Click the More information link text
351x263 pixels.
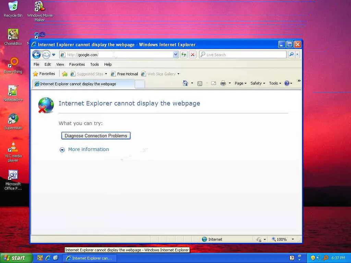pyautogui.click(x=88, y=149)
